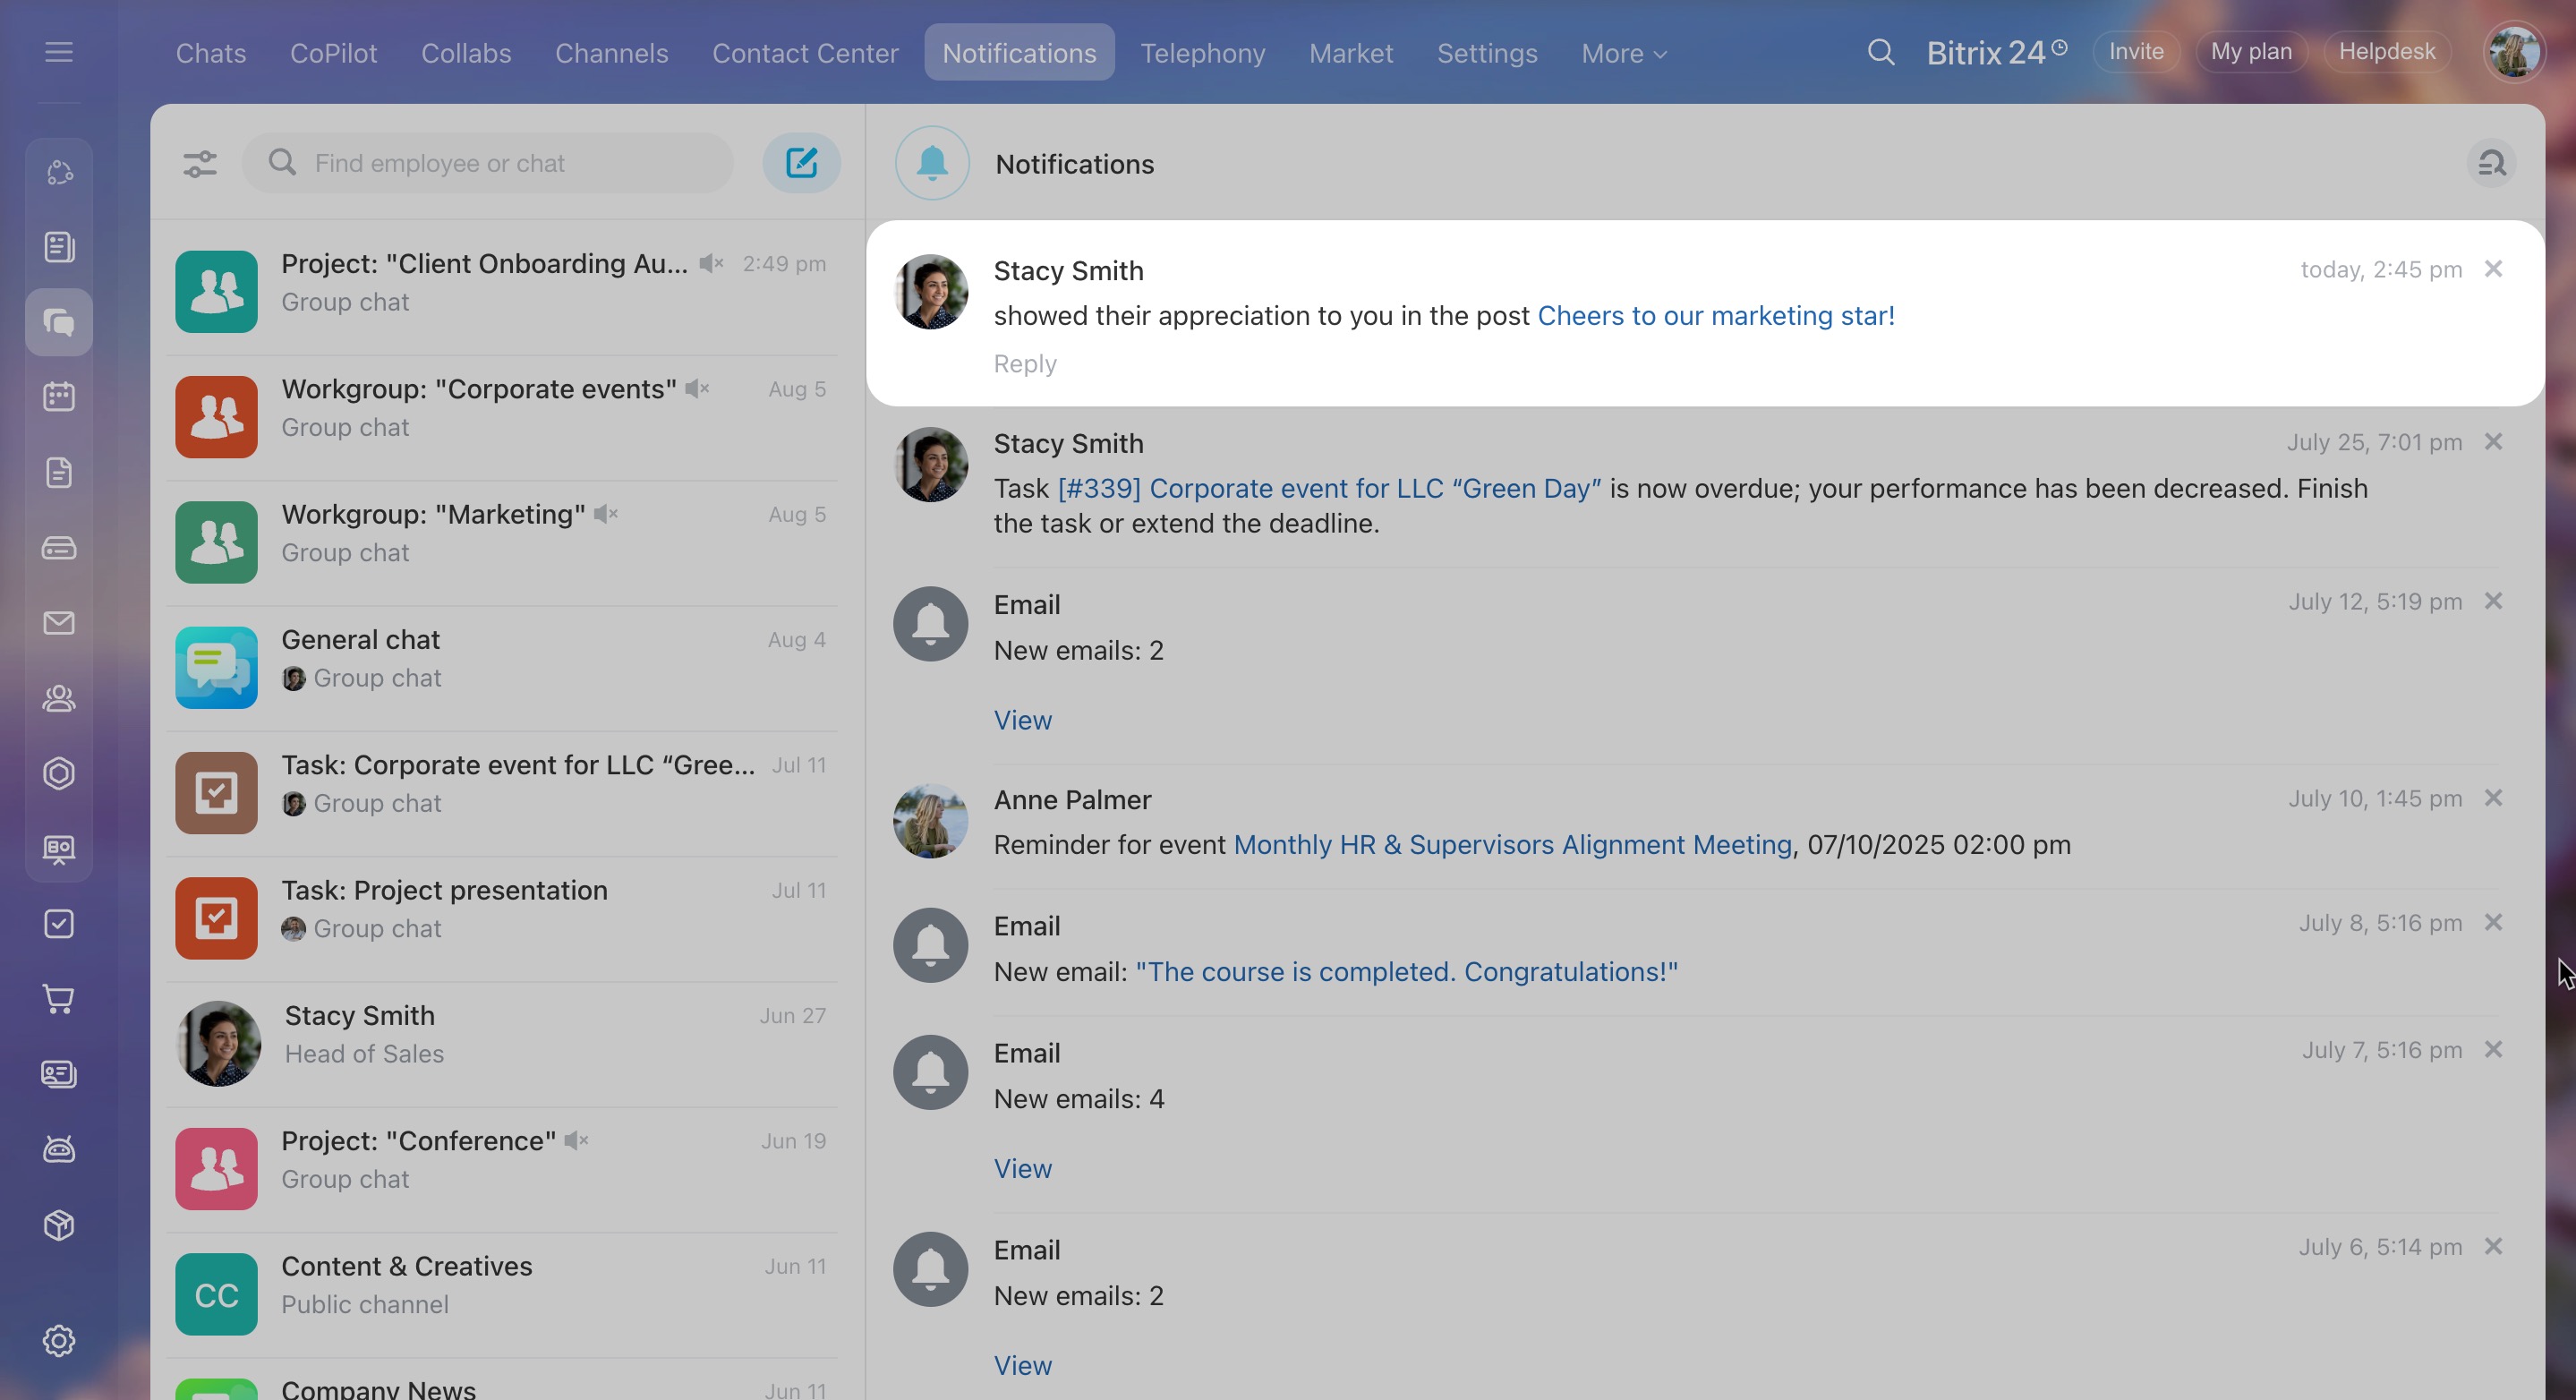Click the shopping cart sidebar icon
This screenshot has height=1400, width=2576.
coord(59,999)
